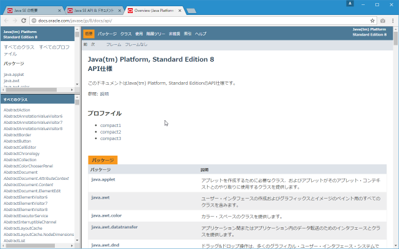
Task: Open ヘルプ in the navigation bar
Action: click(x=201, y=34)
